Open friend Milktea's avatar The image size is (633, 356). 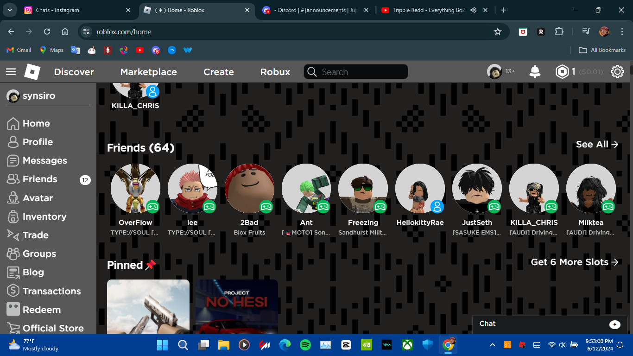click(591, 188)
